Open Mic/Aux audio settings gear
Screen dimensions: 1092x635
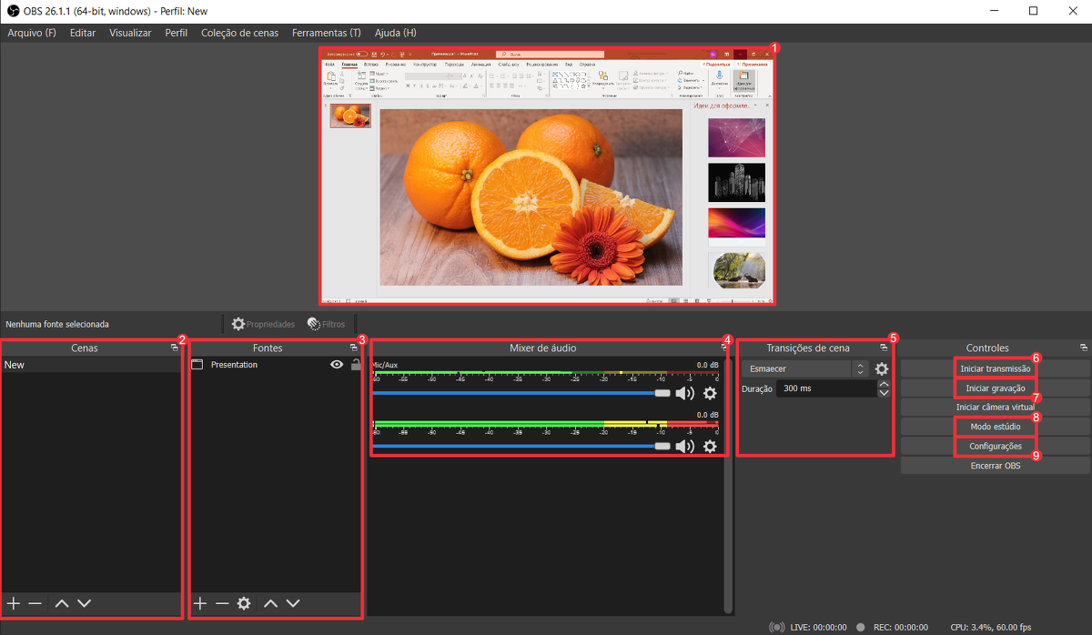pyautogui.click(x=710, y=394)
